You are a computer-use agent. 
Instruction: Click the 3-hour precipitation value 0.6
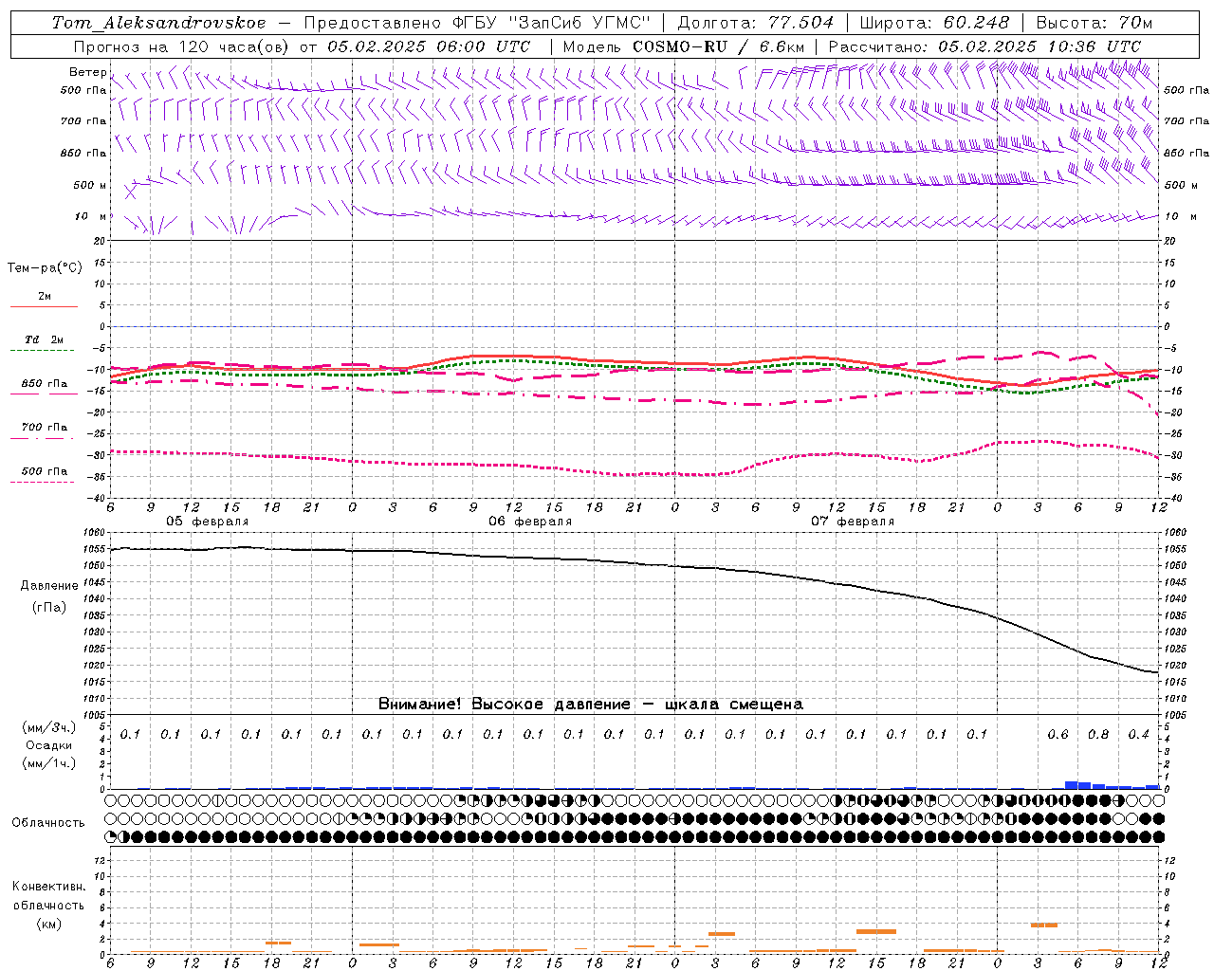coord(1058,734)
